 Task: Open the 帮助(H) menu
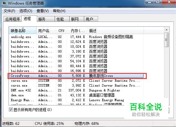(59, 11)
